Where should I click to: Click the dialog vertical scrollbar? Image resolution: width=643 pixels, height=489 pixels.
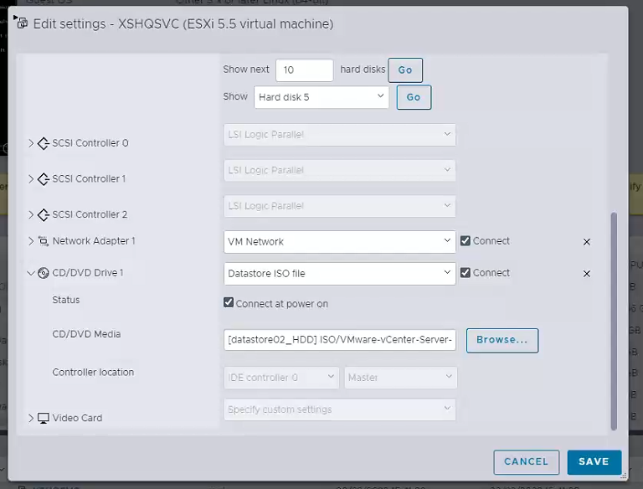pyautogui.click(x=614, y=322)
